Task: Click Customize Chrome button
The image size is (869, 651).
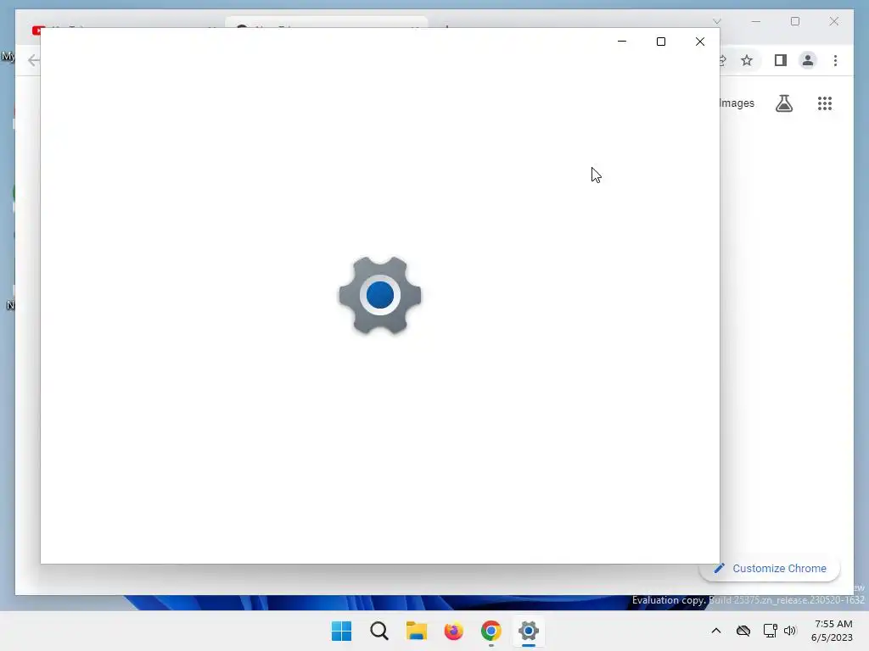Action: coord(771,569)
